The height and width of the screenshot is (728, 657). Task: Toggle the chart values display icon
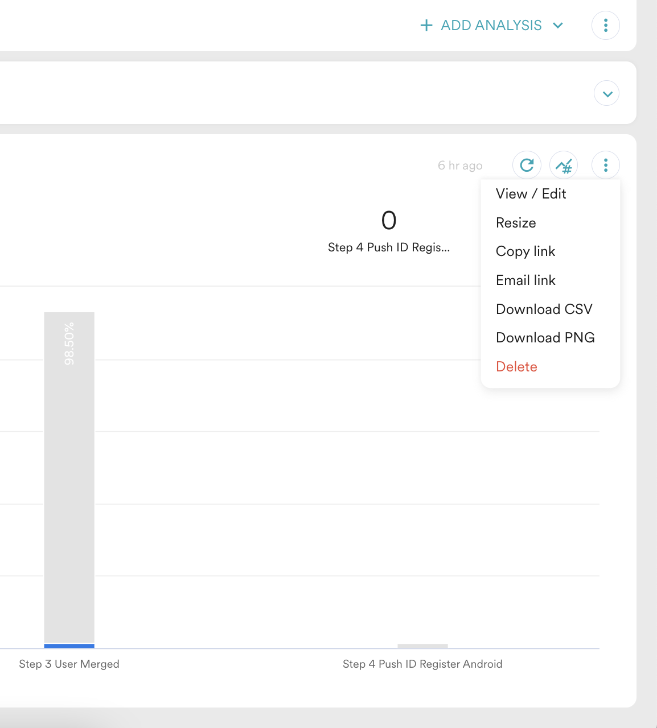tap(564, 166)
